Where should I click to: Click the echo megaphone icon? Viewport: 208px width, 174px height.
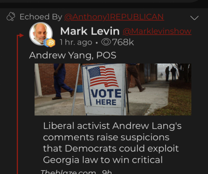click(x=11, y=17)
